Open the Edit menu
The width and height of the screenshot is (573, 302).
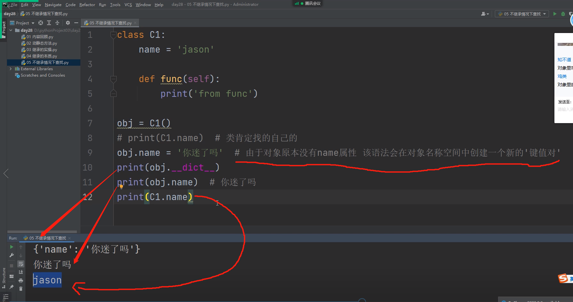point(25,4)
